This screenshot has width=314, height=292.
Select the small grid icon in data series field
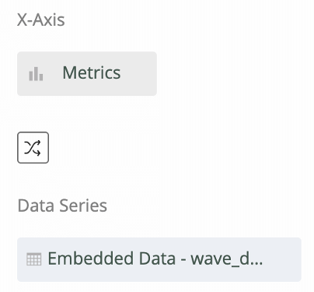(34, 259)
